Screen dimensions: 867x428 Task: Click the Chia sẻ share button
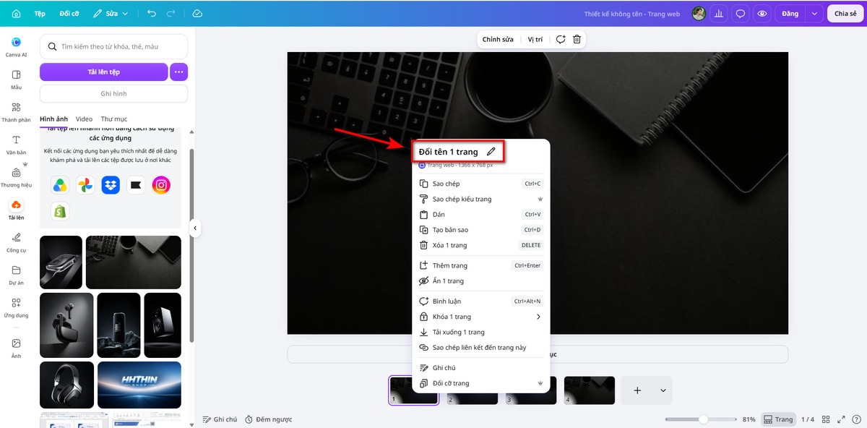pos(845,13)
